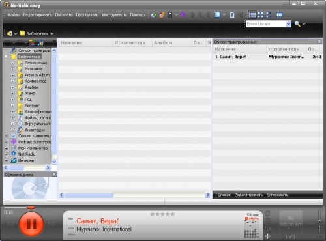The image size is (326, 241).
Task: Mute the player speaker
Action: tap(312, 225)
